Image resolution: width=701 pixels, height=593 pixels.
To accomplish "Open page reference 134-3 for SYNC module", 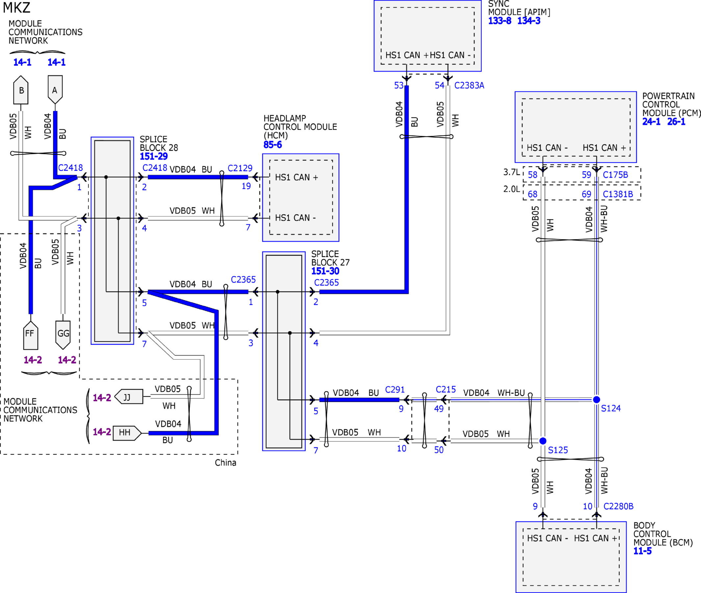I will [x=529, y=21].
